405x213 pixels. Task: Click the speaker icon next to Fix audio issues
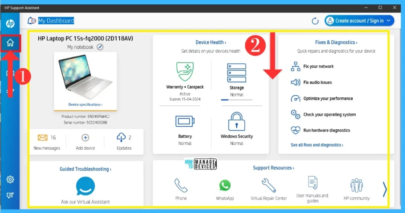pyautogui.click(x=295, y=82)
